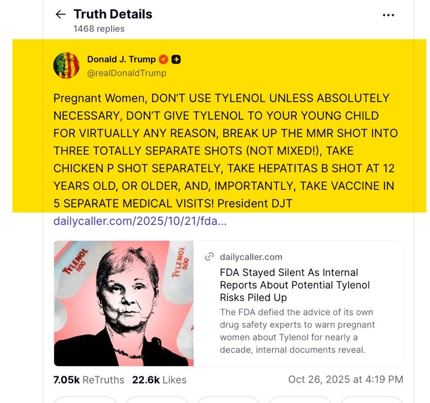Open 'FDA Stayed Silent' article headline

click(x=294, y=285)
